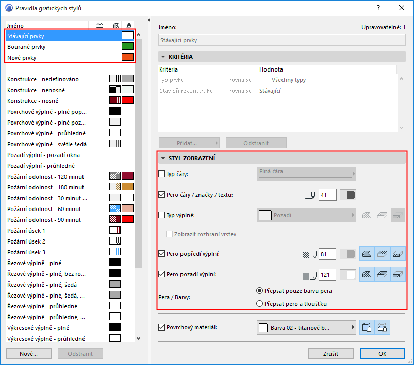This screenshot has height=365, width=414.
Task: Click the dark pen color swatch beside 41
Action: (x=348, y=195)
